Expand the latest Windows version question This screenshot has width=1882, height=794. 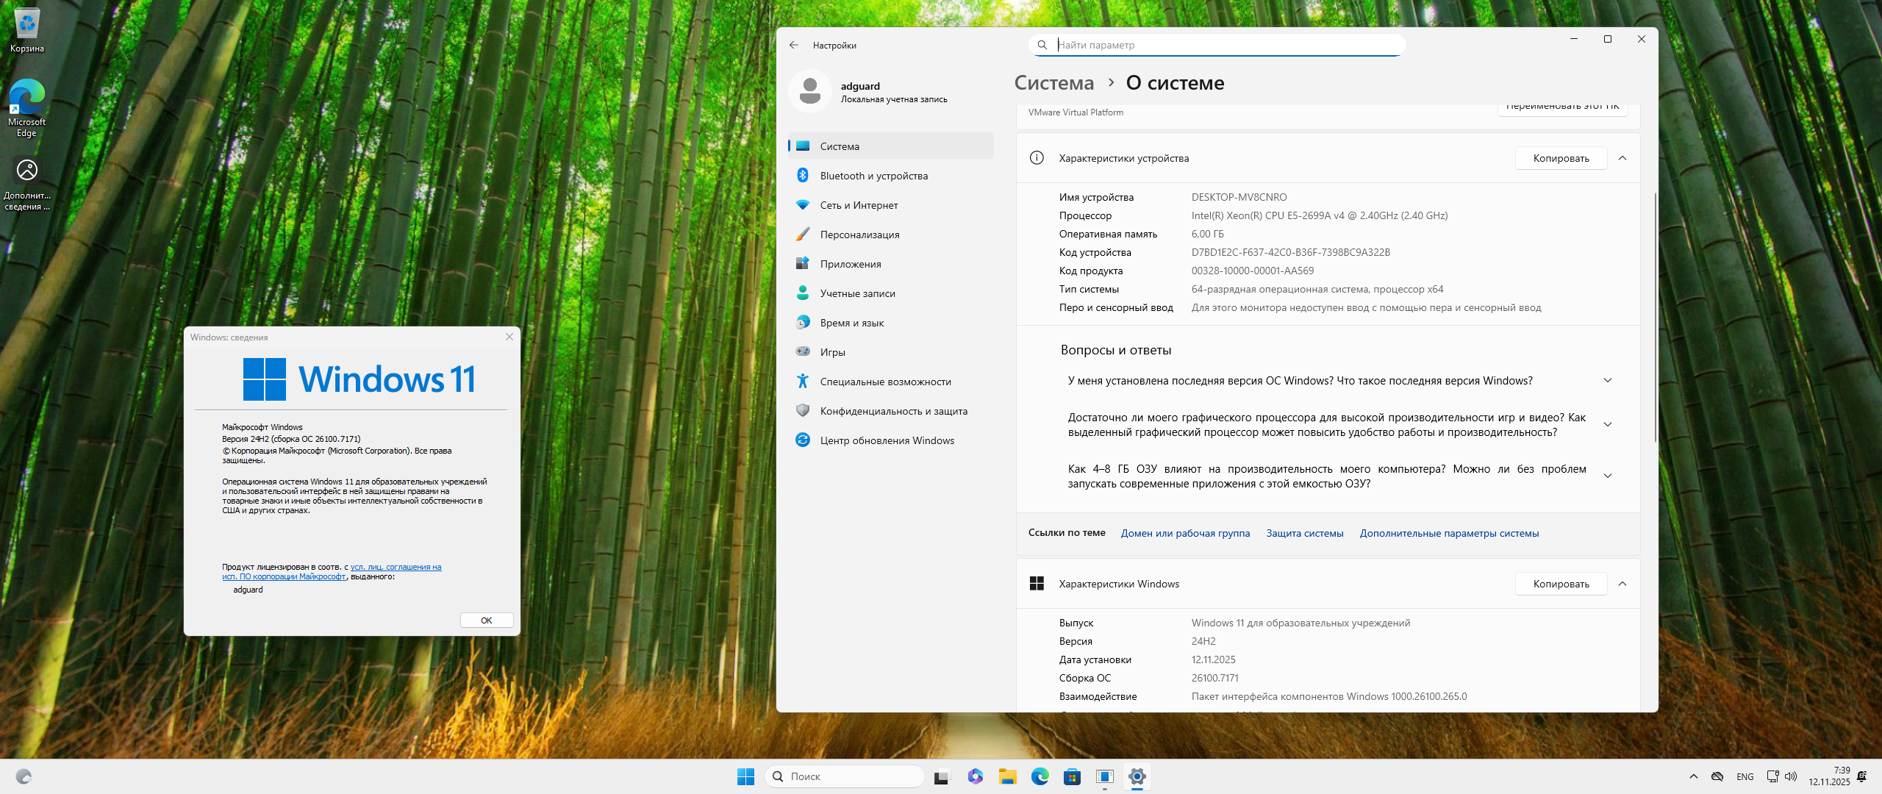click(1608, 381)
